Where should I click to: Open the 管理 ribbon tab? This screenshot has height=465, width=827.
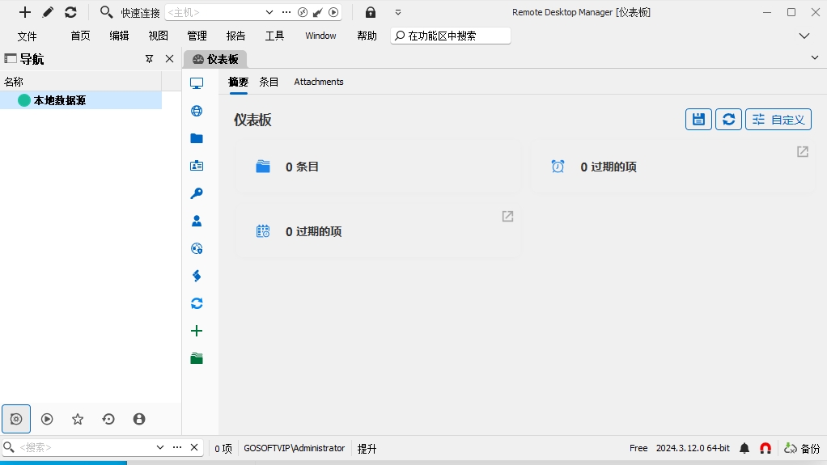pos(197,36)
